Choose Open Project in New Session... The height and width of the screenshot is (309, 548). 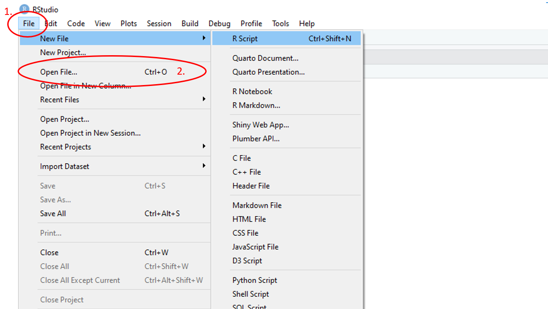point(115,133)
